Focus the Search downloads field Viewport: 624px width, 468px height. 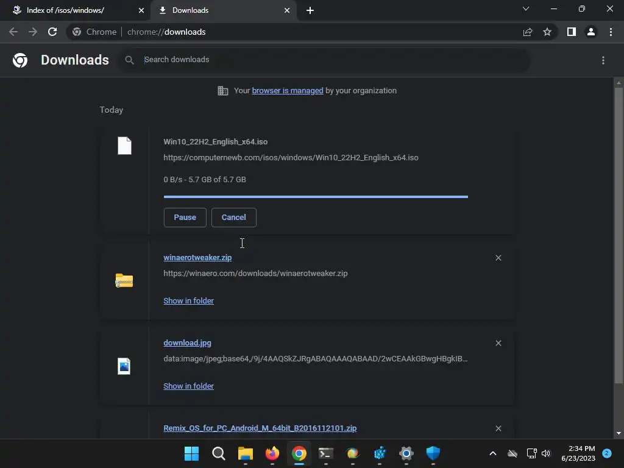point(324,60)
